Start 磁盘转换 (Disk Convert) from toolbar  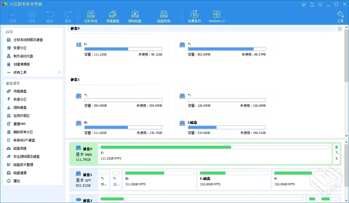(164, 16)
